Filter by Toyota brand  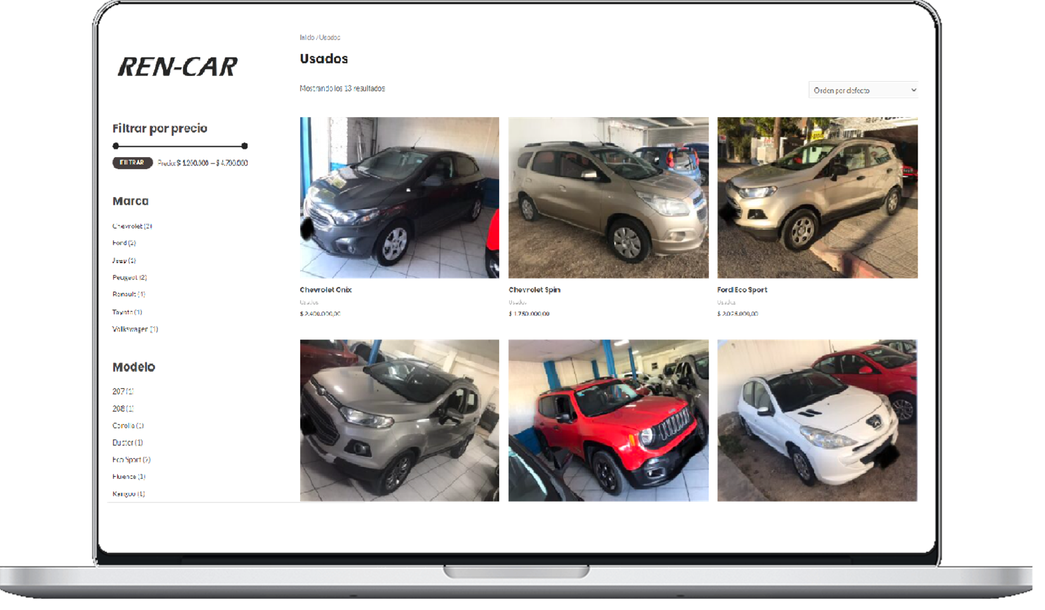coord(123,312)
